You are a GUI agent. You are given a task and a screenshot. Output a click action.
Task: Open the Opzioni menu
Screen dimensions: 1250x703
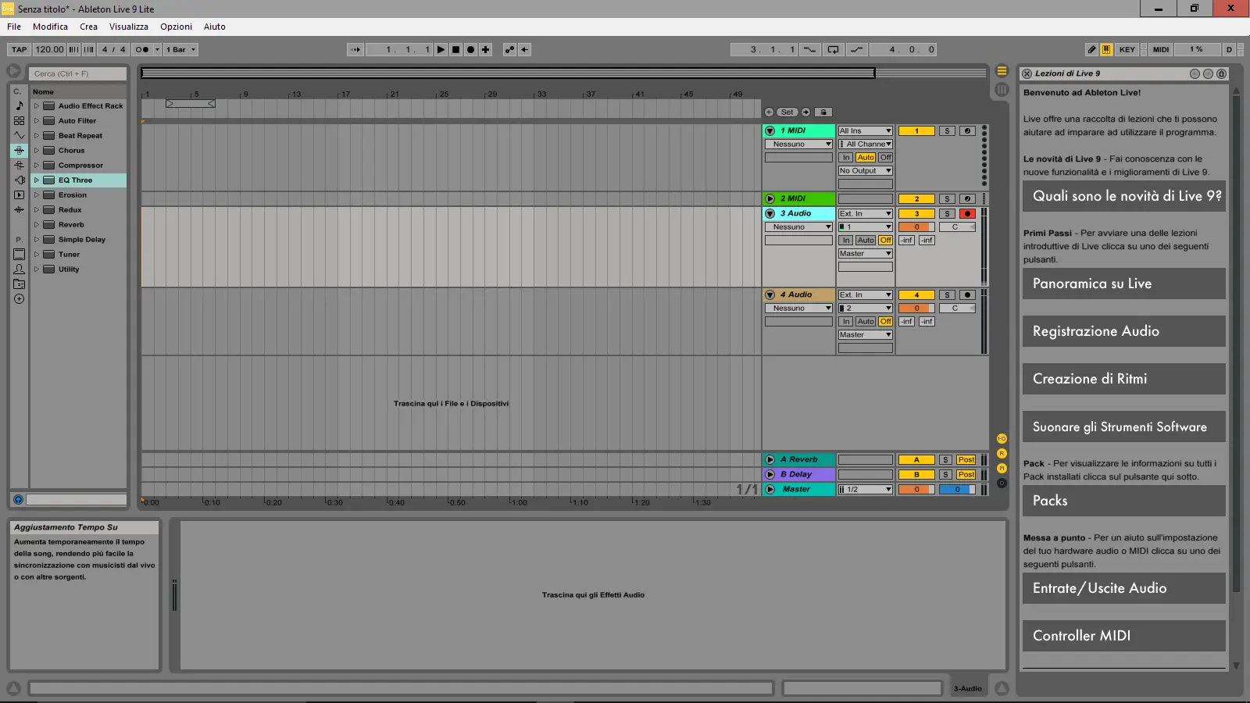176,27
